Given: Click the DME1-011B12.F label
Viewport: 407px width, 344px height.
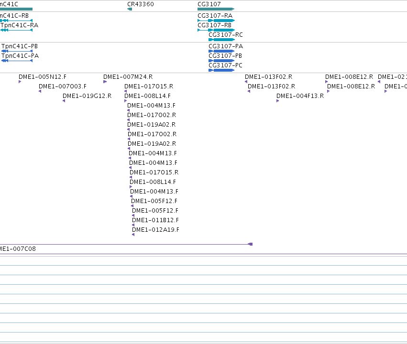Looking at the screenshot, I should click(x=155, y=220).
